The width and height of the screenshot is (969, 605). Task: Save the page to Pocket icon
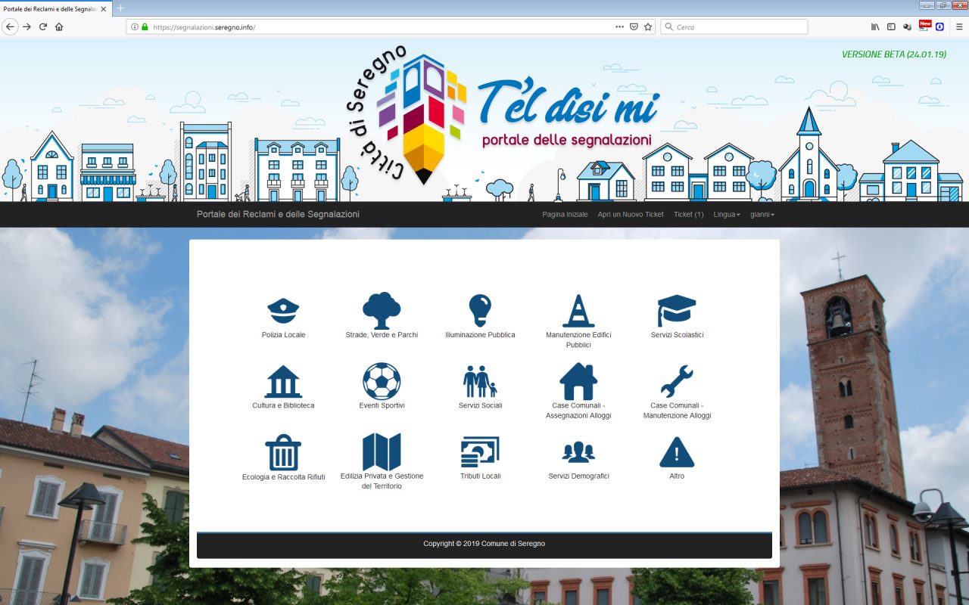pos(634,26)
